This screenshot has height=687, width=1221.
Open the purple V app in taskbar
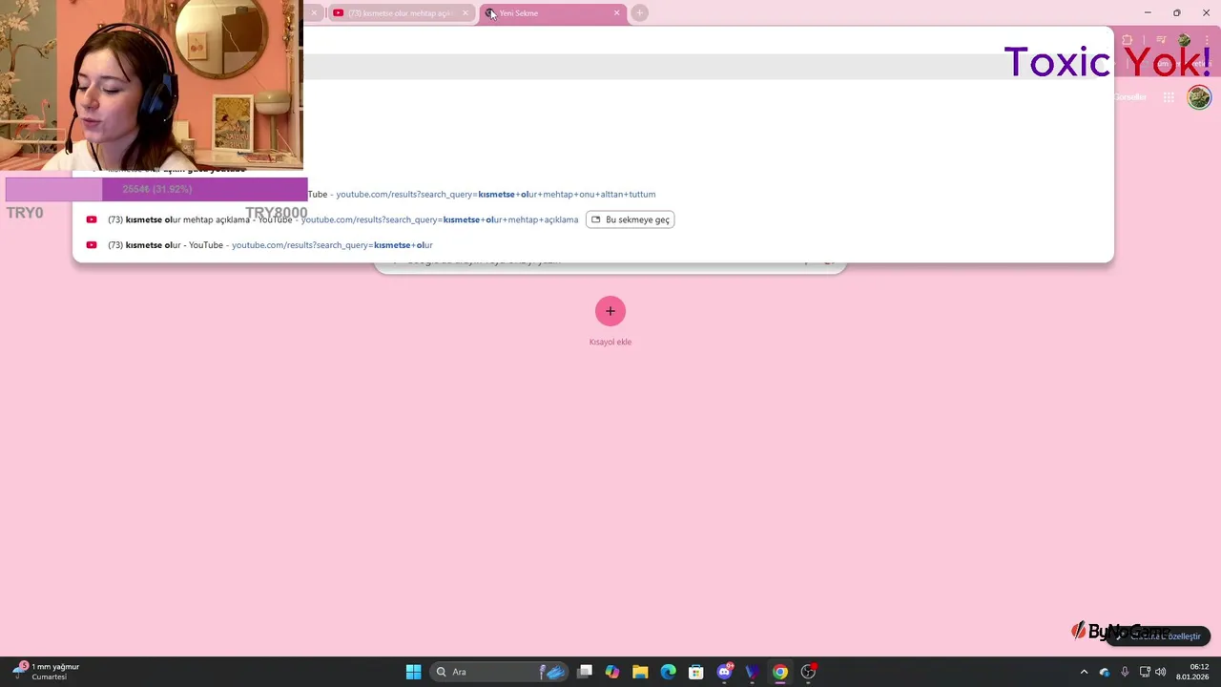[x=752, y=672]
